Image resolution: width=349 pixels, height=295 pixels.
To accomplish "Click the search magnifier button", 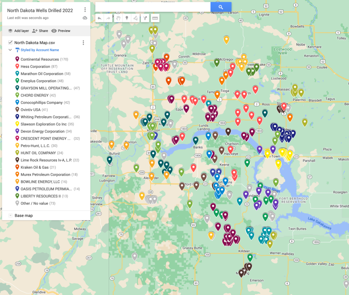I will click(x=221, y=7).
